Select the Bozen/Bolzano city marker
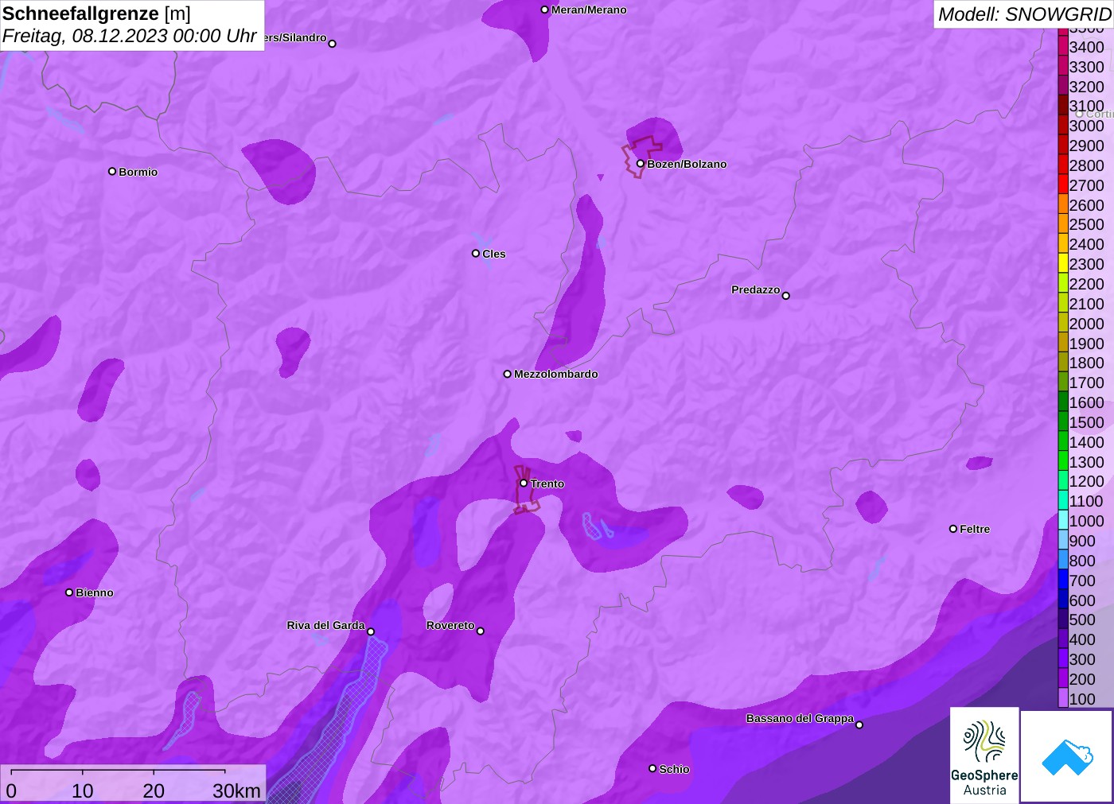The width and height of the screenshot is (1114, 804). tap(640, 164)
